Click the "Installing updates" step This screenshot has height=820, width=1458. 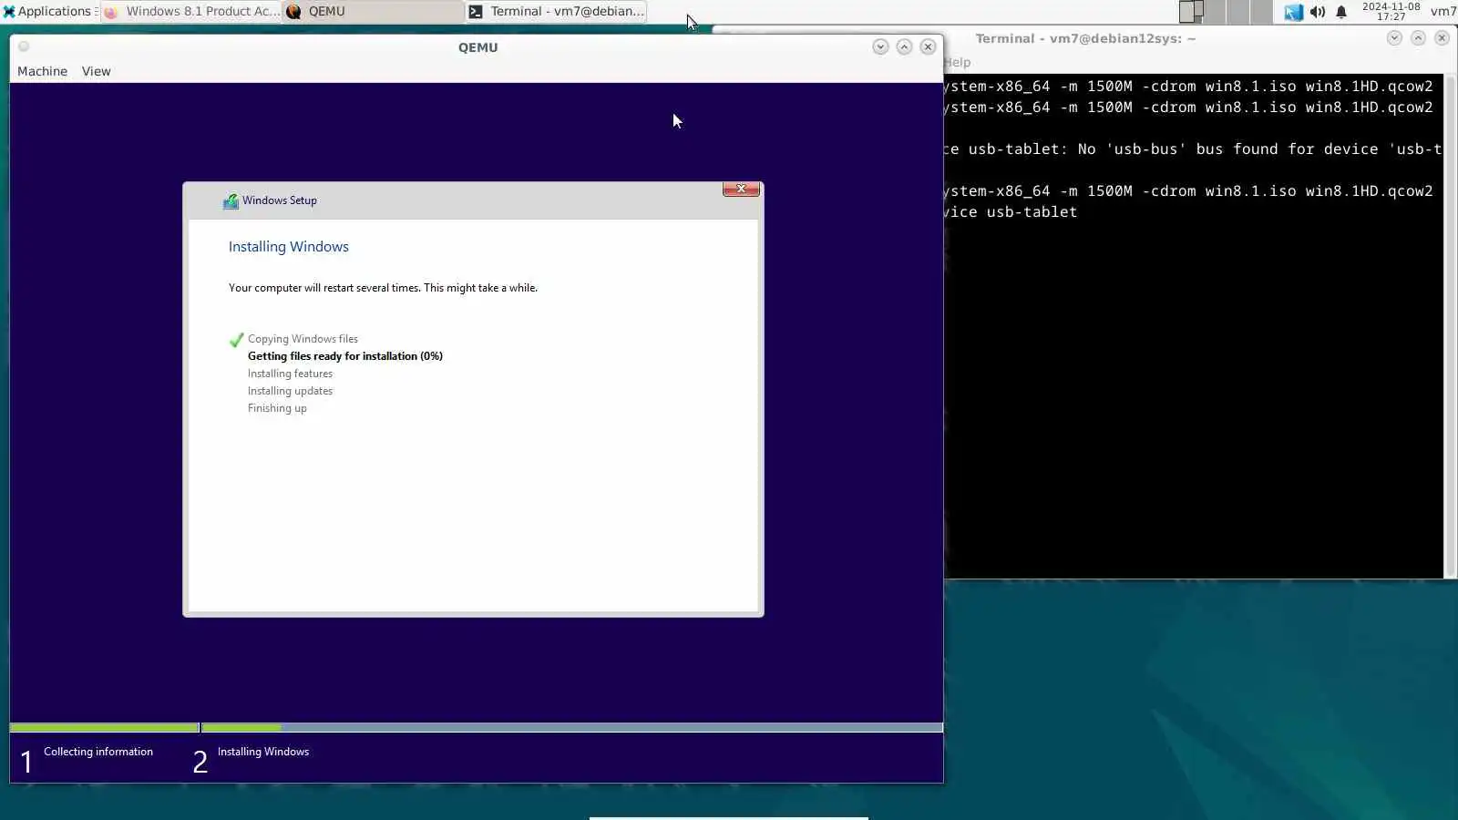pos(290,391)
